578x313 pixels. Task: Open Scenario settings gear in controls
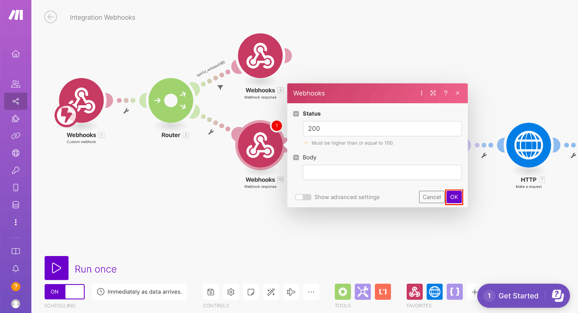pyautogui.click(x=231, y=292)
